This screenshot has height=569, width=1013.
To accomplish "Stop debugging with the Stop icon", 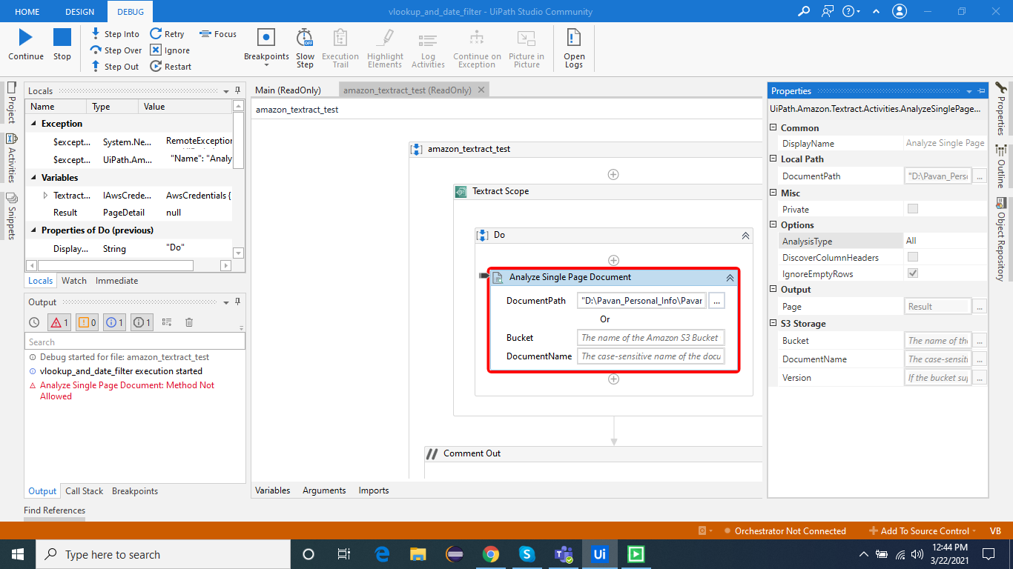I will [62, 38].
